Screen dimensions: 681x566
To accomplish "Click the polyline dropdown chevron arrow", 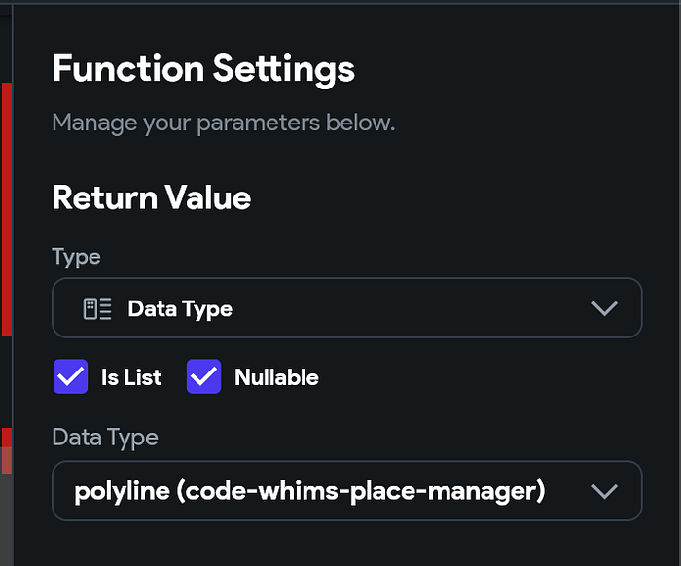I will pos(604,491).
